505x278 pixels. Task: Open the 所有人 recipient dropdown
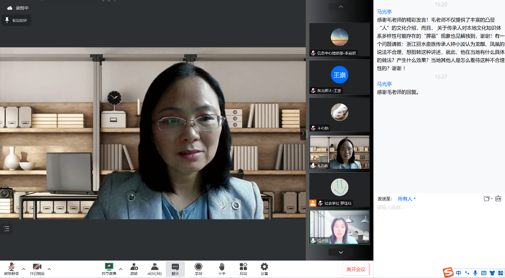point(407,199)
